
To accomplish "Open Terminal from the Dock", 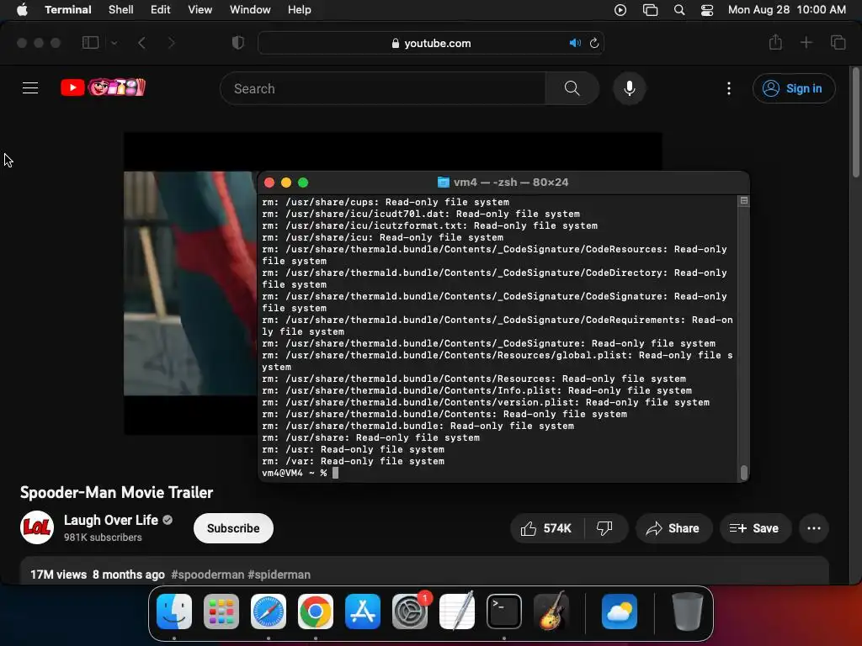I will pos(504,612).
